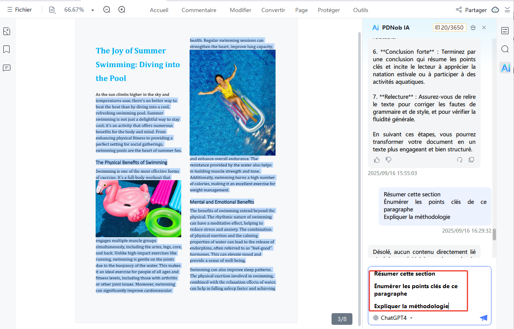Switch to the Commentaire tab

pyautogui.click(x=199, y=10)
